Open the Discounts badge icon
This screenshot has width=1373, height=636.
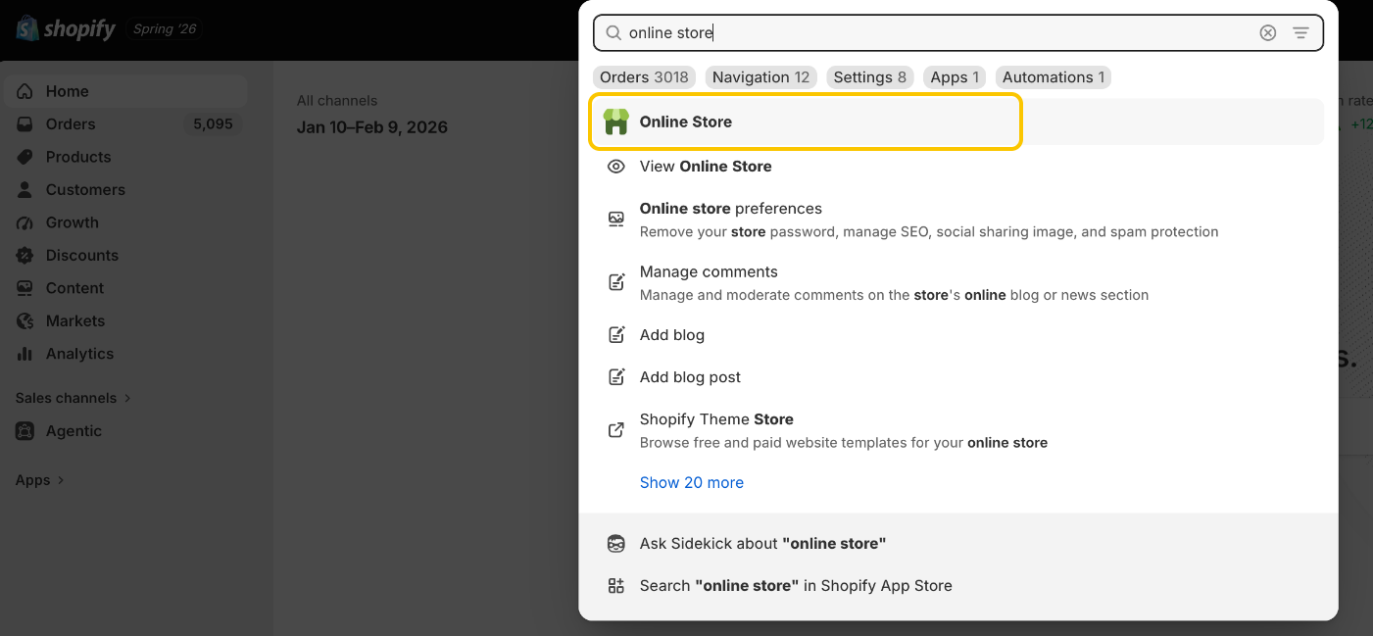25,256
